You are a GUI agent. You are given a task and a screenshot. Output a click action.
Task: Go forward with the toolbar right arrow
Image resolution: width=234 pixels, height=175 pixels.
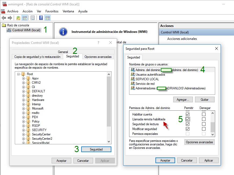[x=10, y=18]
